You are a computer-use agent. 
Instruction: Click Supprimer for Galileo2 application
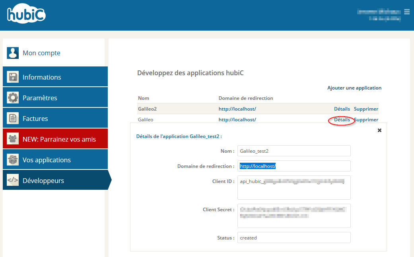(366, 109)
